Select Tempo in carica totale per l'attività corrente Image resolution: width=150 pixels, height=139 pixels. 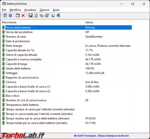(x=67, y=114)
